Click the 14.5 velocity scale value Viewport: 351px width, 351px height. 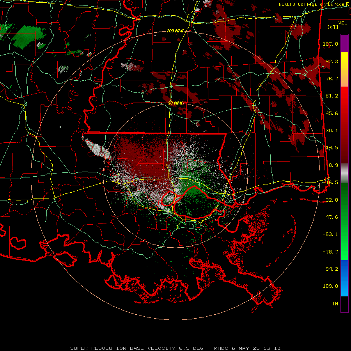(x=332, y=148)
